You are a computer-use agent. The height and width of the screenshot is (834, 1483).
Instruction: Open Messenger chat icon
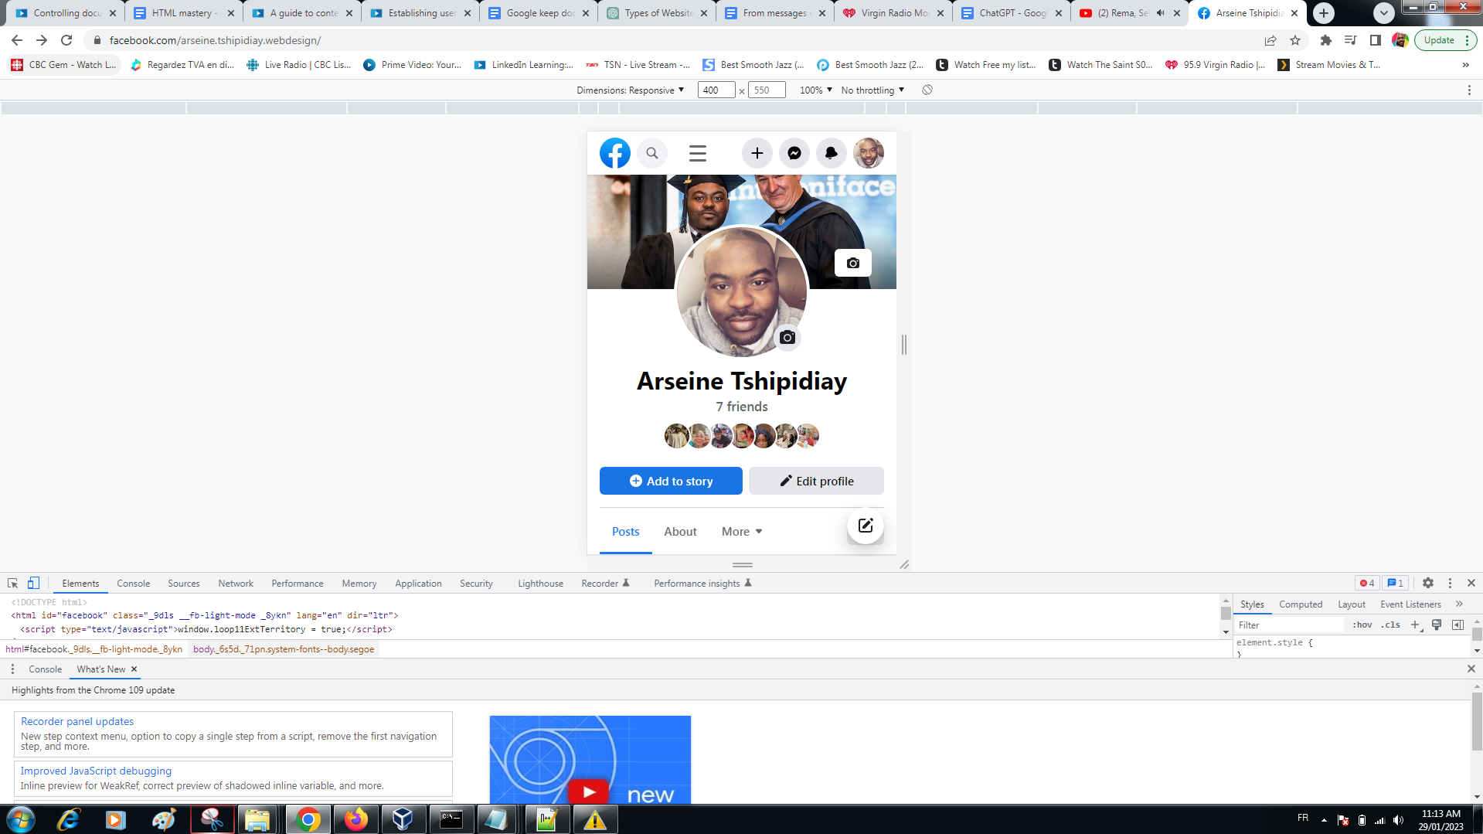click(x=794, y=153)
